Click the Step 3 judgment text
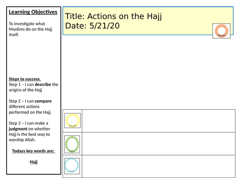This screenshot has width=238, height=178. pos(30,131)
